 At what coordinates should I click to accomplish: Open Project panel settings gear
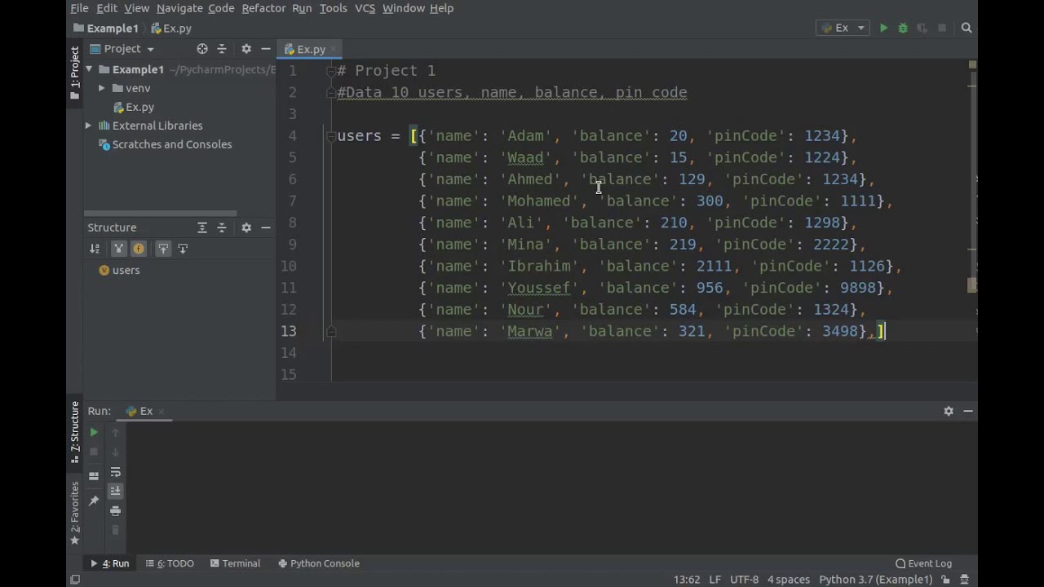(x=246, y=49)
